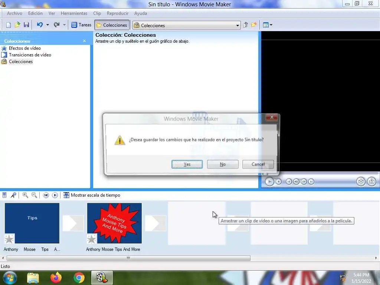This screenshot has width=380, height=285.
Task: Click the Play storyboard icon
Action: pyautogui.click(x=55, y=195)
